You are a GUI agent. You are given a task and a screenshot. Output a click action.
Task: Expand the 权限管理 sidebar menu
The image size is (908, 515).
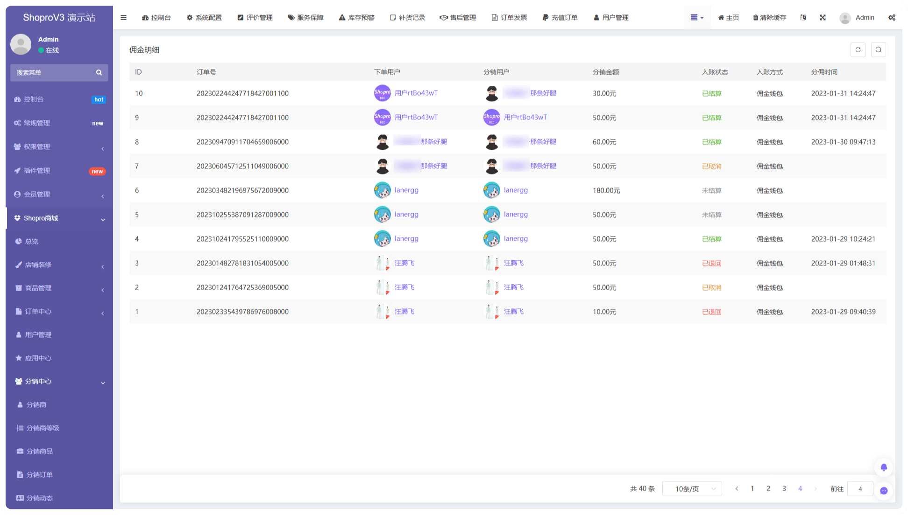[x=59, y=147]
